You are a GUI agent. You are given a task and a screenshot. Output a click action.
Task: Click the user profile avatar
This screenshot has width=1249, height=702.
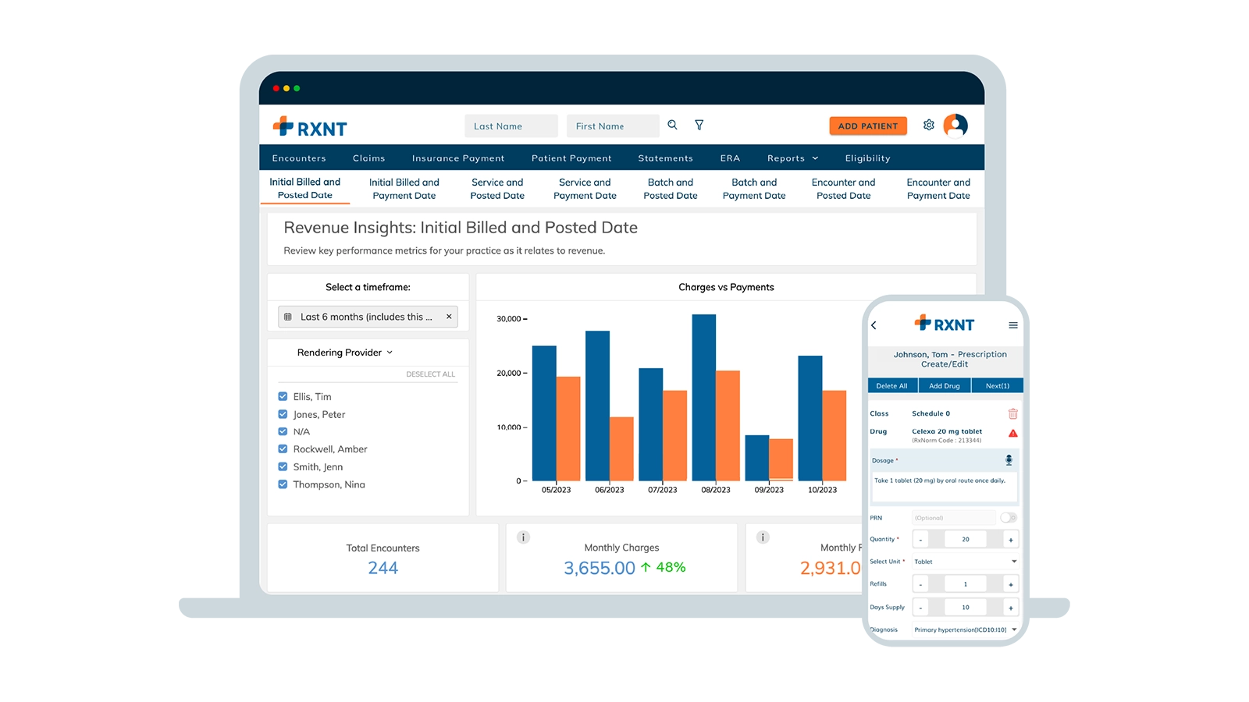[x=955, y=125]
